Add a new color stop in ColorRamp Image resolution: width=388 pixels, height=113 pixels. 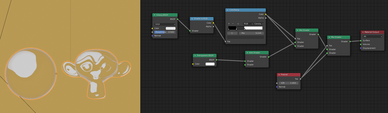click(x=229, y=23)
